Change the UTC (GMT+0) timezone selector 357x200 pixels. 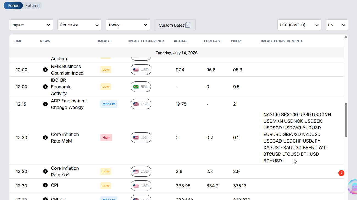(x=299, y=25)
